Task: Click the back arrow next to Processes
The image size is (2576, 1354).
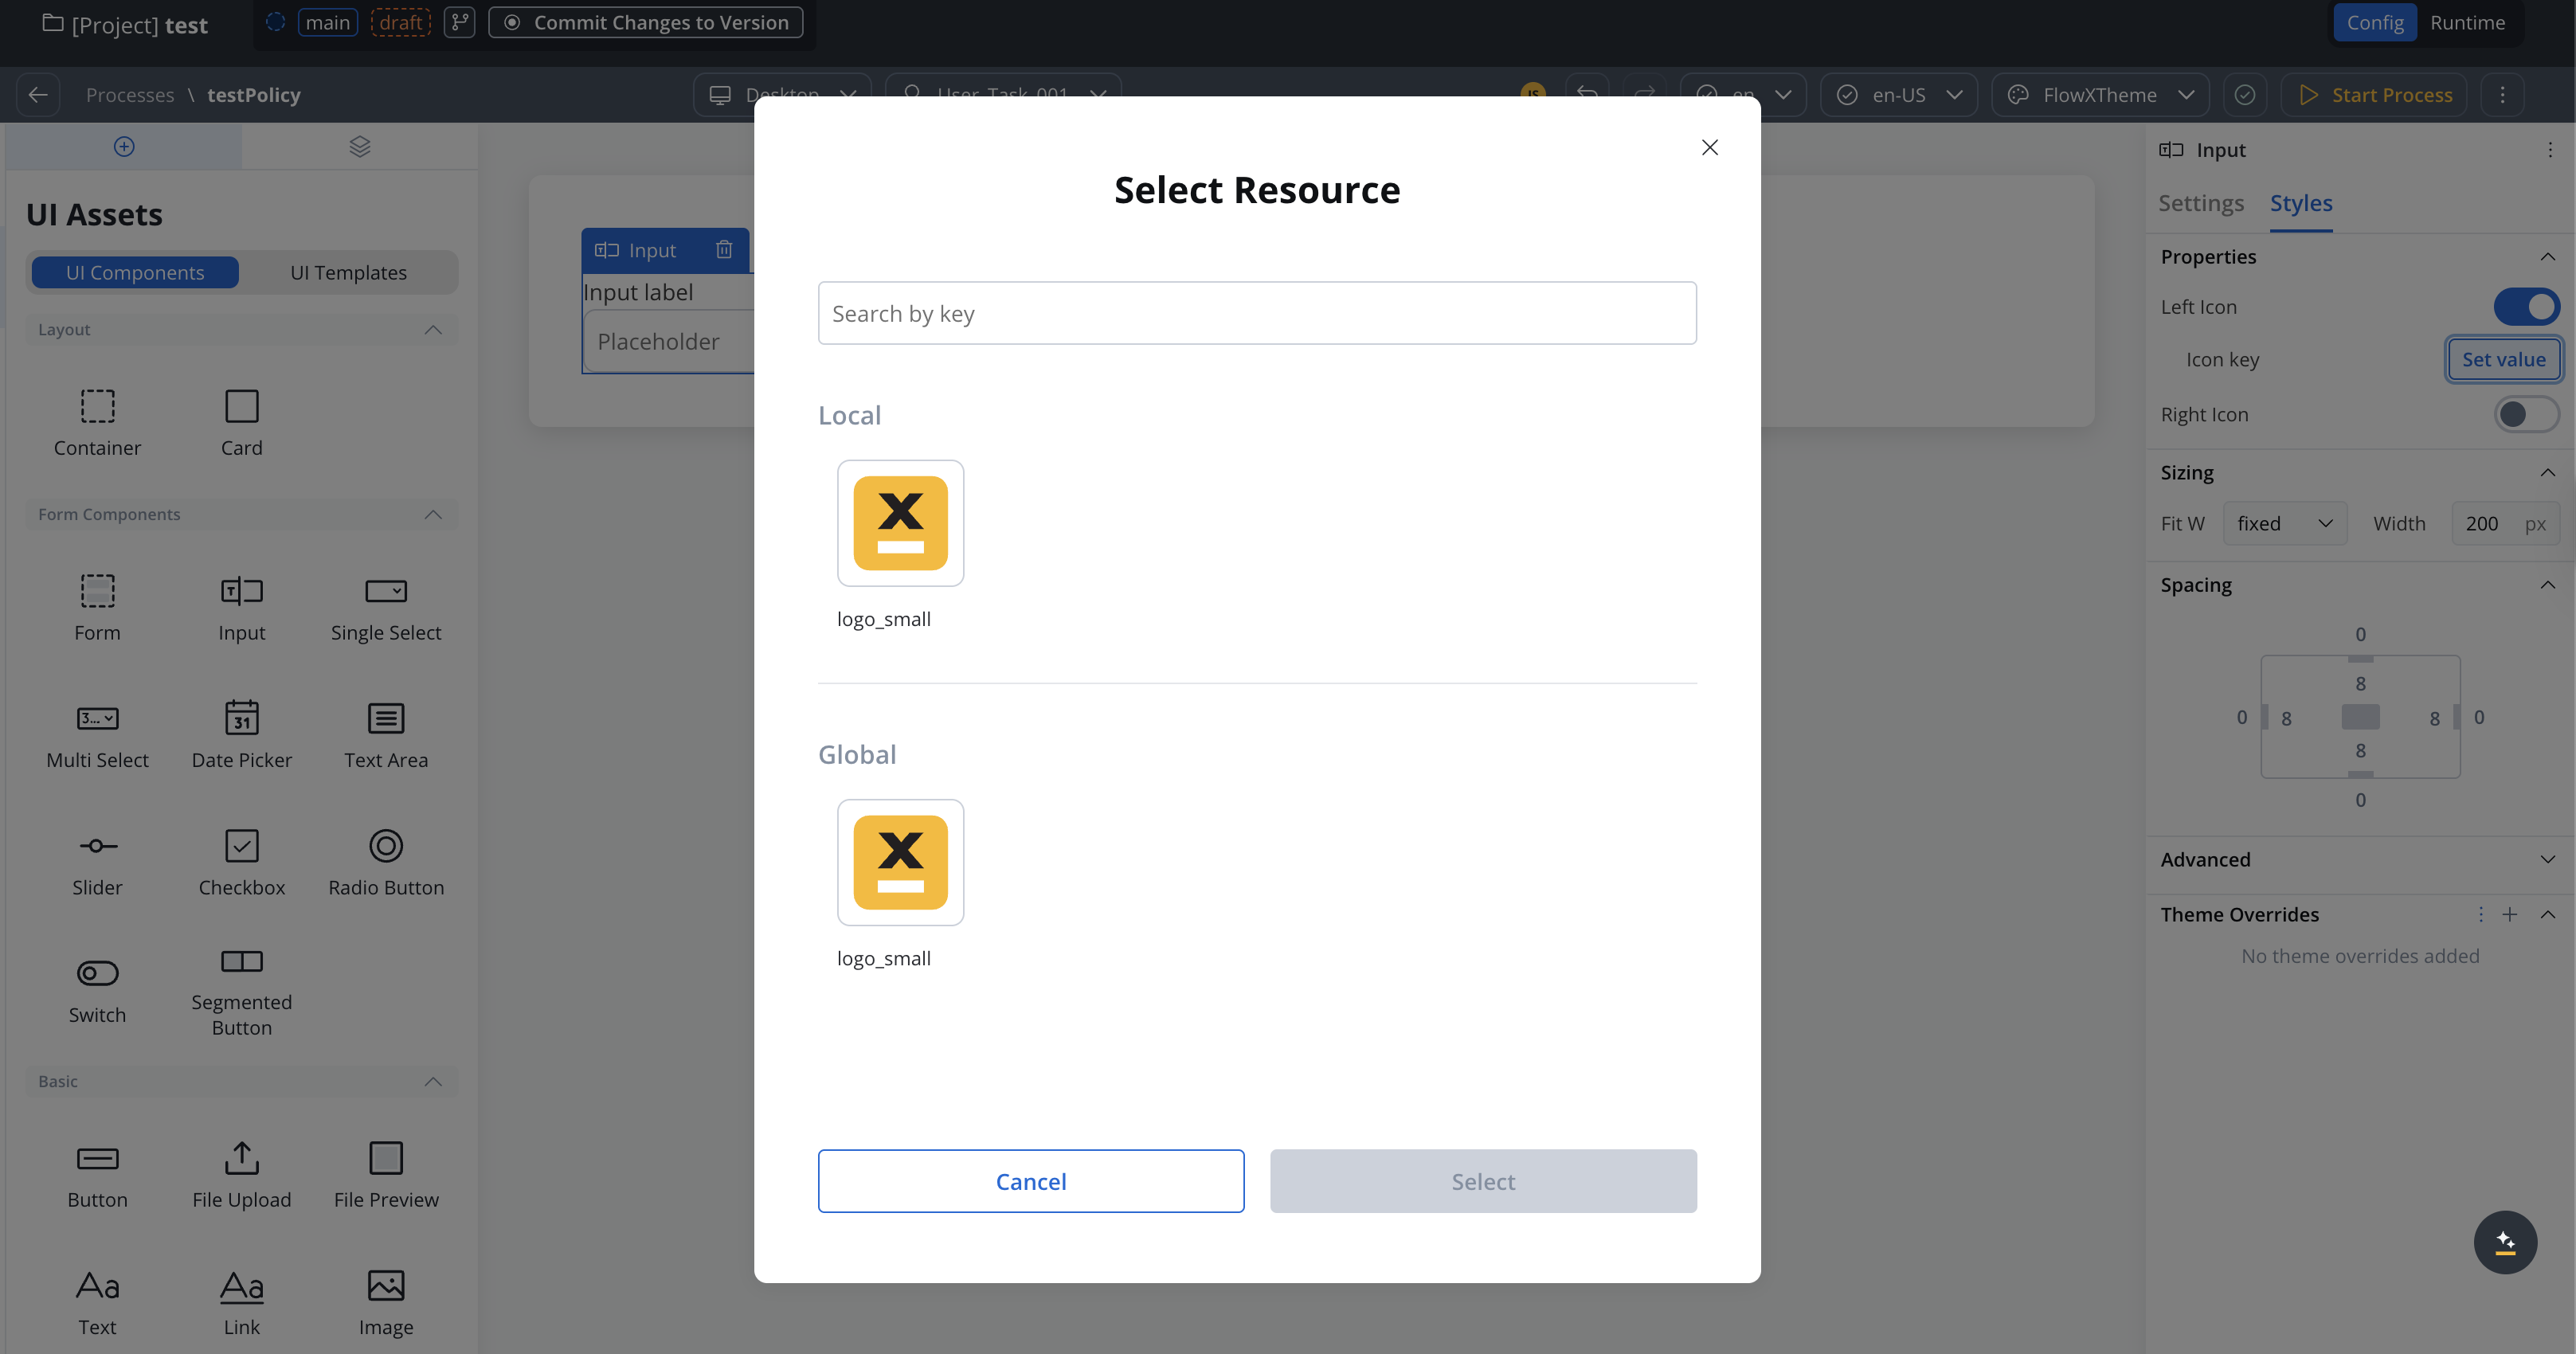Action: pyautogui.click(x=38, y=95)
